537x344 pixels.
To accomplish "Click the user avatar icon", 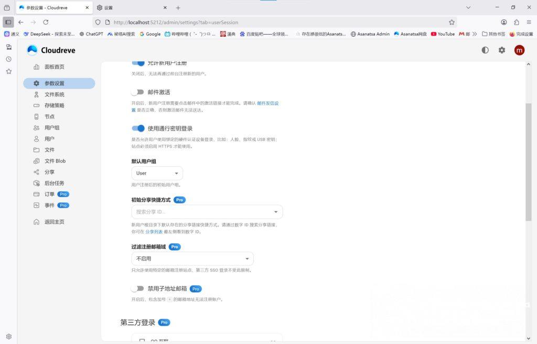I will 519,50.
